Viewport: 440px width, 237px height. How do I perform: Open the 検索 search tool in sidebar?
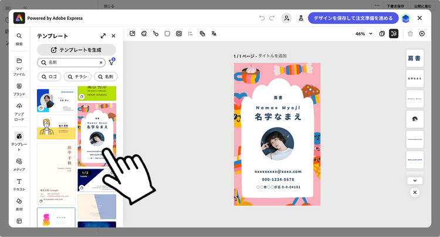[19, 39]
